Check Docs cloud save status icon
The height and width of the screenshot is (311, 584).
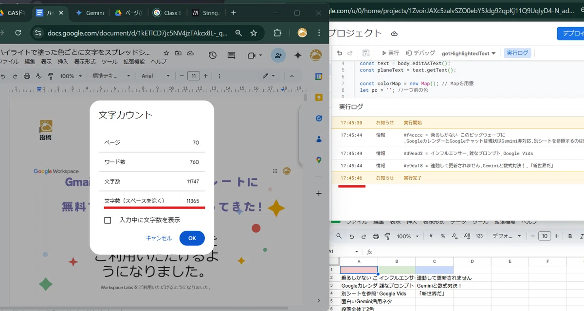click(x=190, y=52)
